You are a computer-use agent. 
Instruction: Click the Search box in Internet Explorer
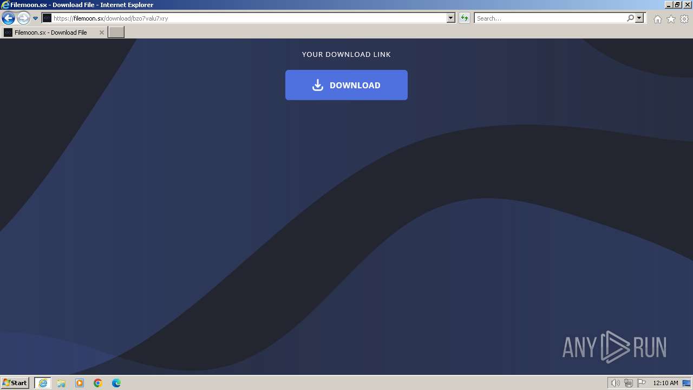tap(551, 18)
